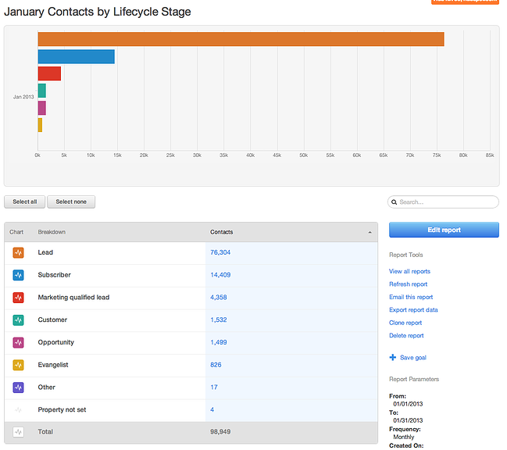Image resolution: width=507 pixels, height=450 pixels.
Task: Click the Other breakdown label
Action: tap(47, 387)
